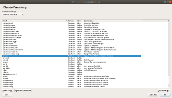Select the systemd-tmpfiles-clean row
The height and width of the screenshot is (98, 172).
click(72, 31)
